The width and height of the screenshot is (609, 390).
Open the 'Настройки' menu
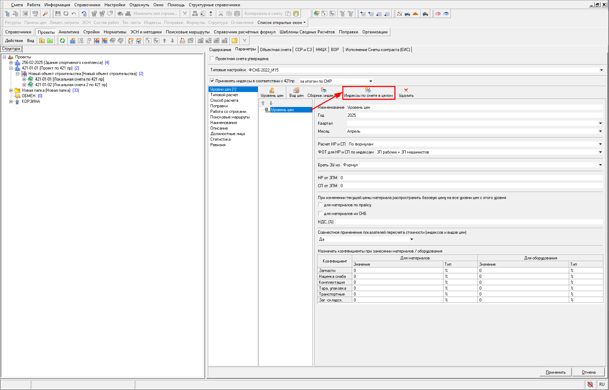115,5
